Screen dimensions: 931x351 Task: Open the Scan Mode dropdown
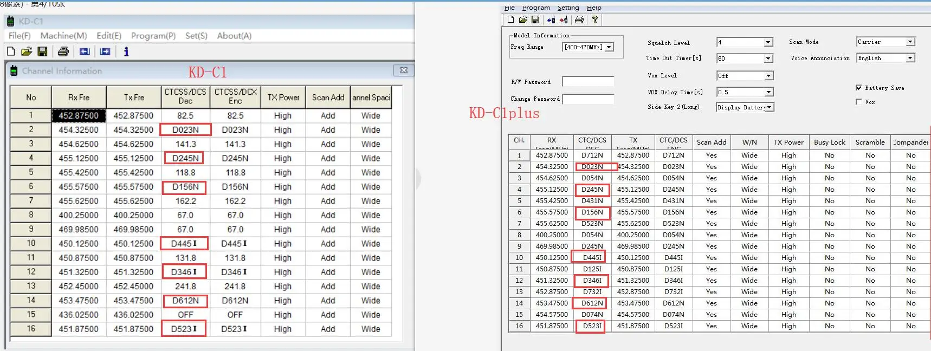pyautogui.click(x=910, y=42)
